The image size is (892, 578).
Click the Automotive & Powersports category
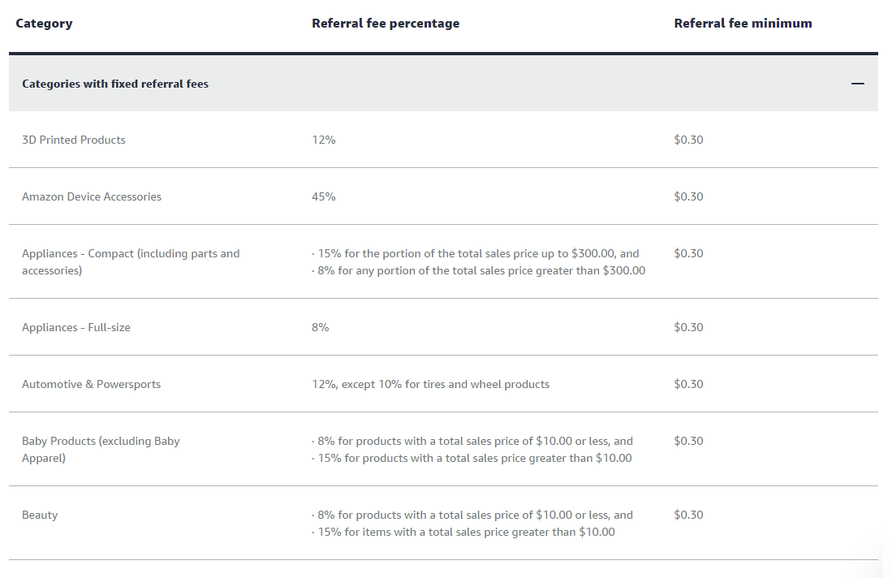pyautogui.click(x=91, y=384)
